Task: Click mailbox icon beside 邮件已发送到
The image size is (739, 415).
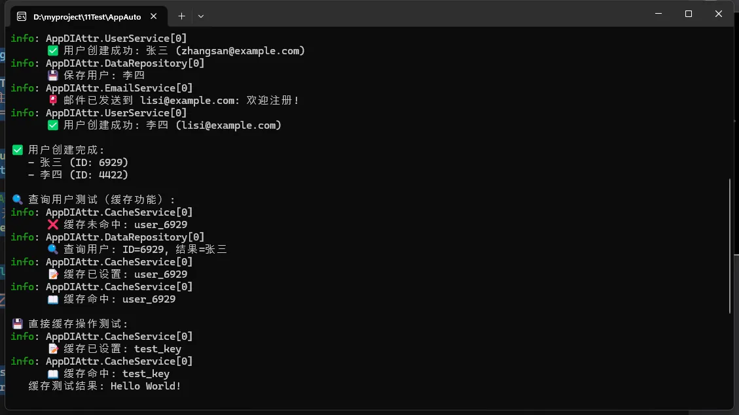Action: 53,100
